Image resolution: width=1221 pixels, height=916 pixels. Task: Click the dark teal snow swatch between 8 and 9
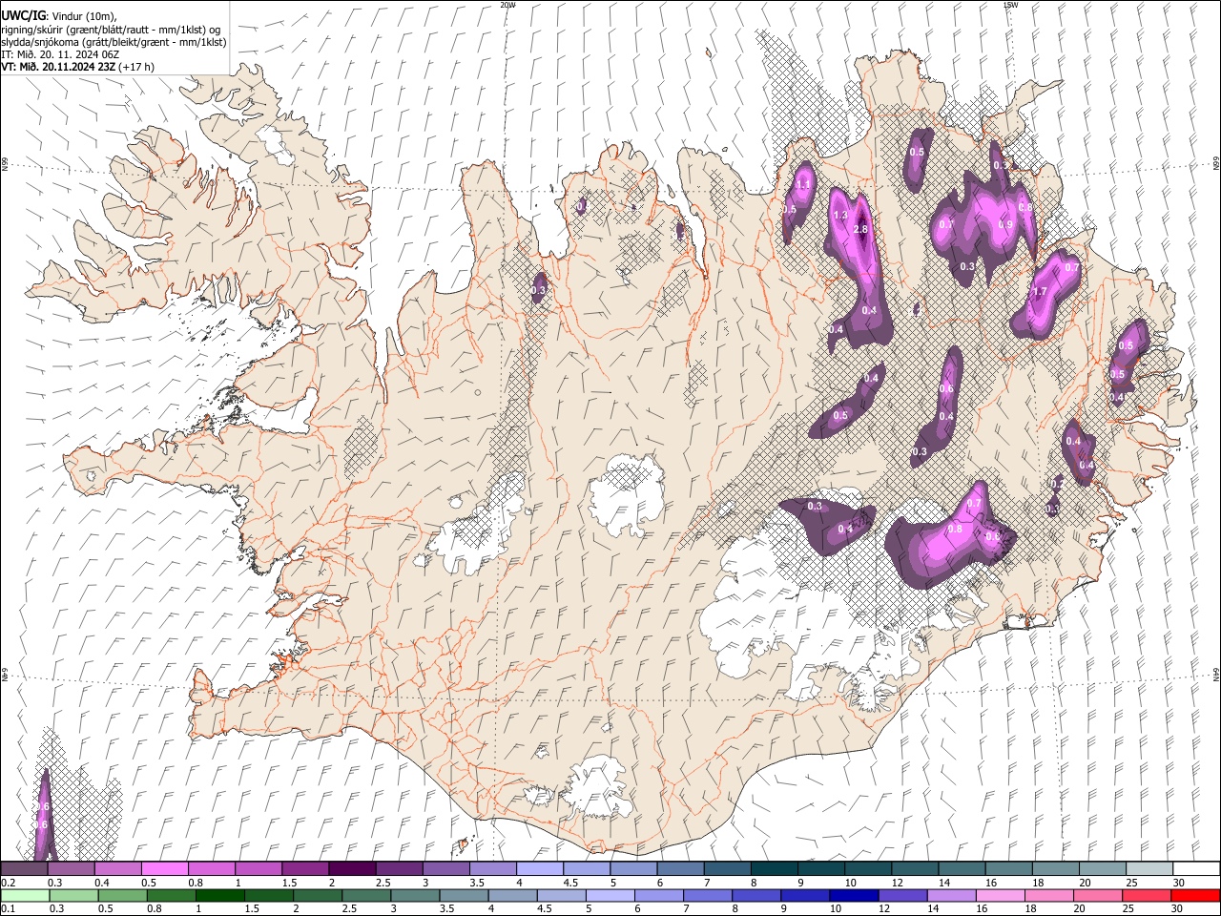(774, 868)
